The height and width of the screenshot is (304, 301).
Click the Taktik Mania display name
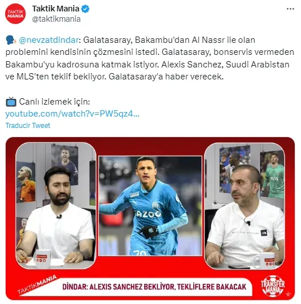56,9
